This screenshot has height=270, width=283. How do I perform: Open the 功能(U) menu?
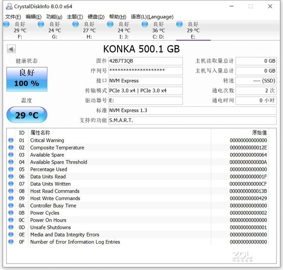point(54,17)
